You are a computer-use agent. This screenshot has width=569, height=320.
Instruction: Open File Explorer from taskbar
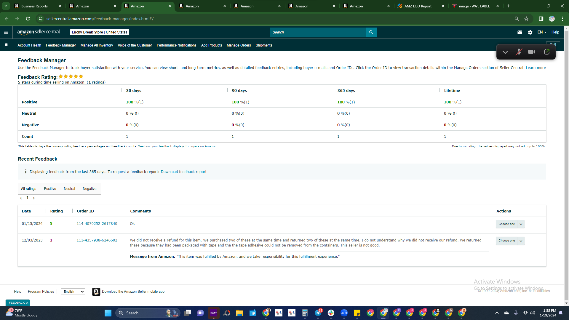click(x=240, y=313)
